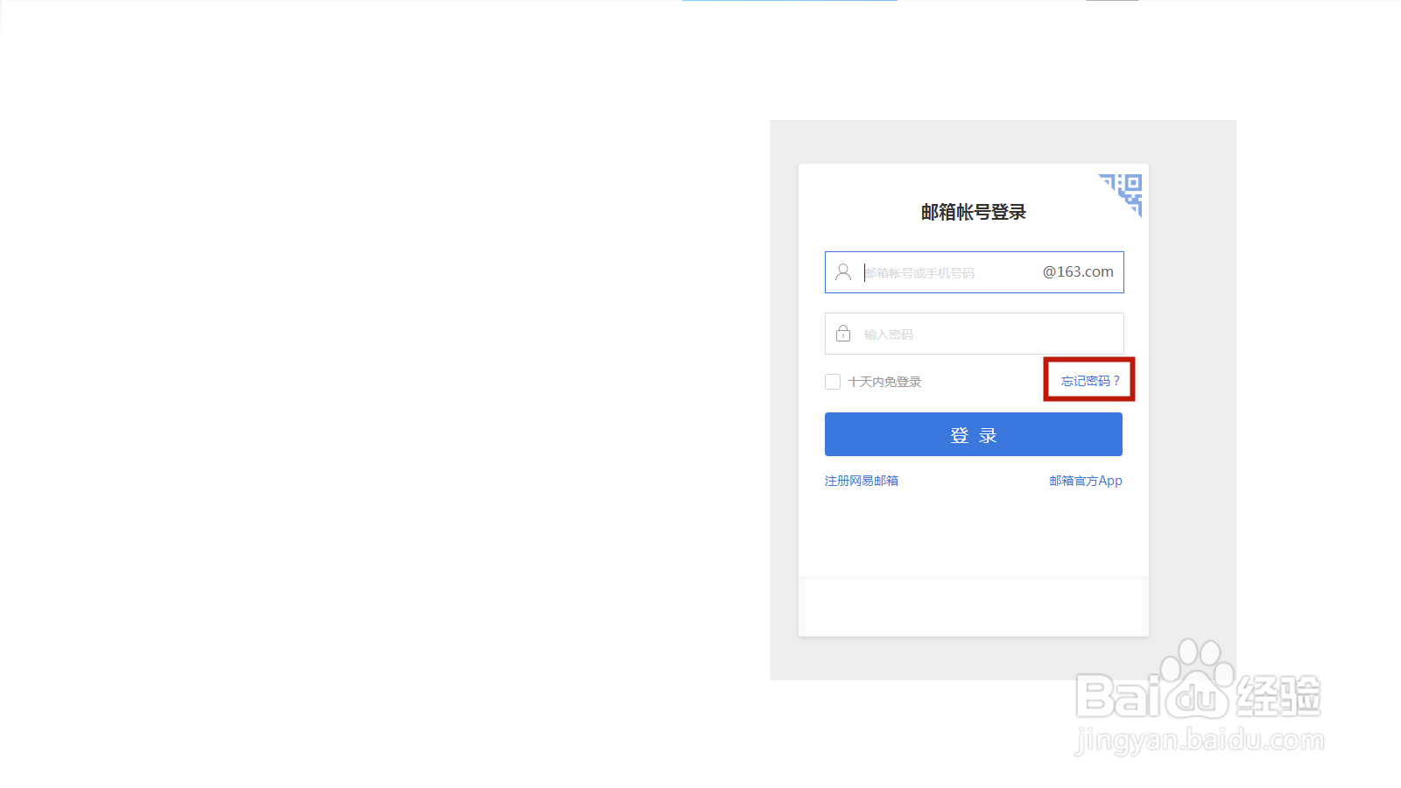Viewport: 1401px width, 788px height.
Task: Focus the password input field
Action: pos(974,334)
